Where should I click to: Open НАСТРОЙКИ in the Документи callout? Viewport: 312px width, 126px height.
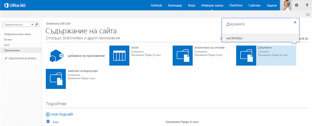(x=234, y=38)
